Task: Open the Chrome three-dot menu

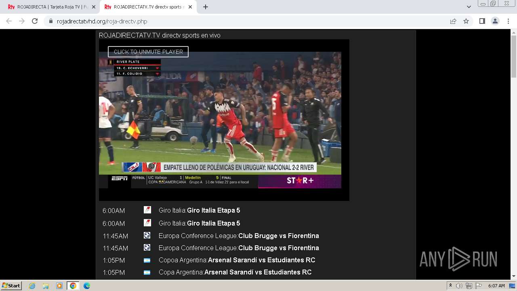Action: pos(509,21)
